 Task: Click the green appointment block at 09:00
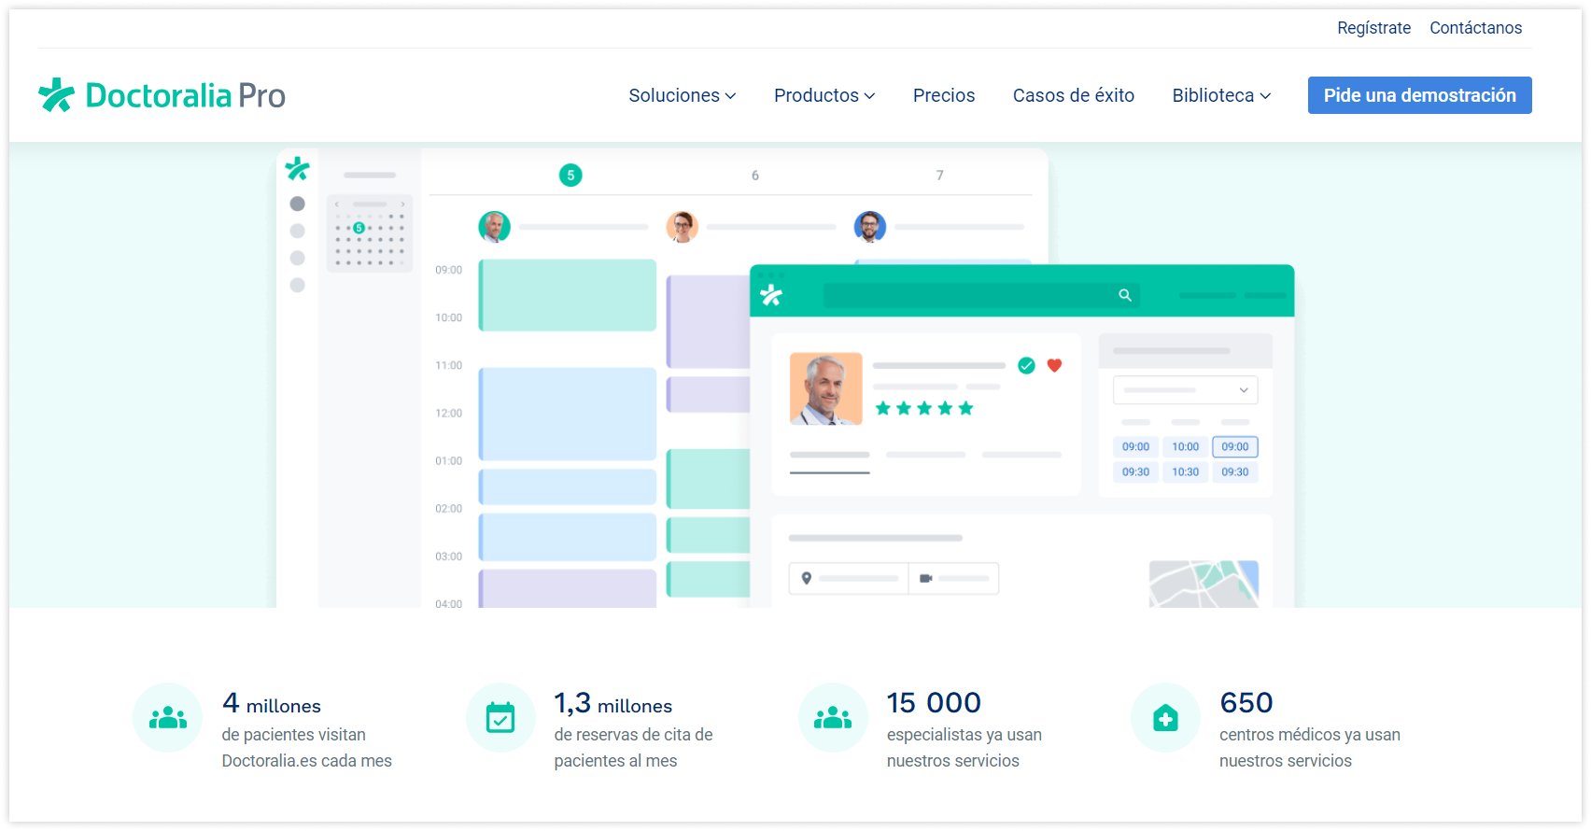(568, 295)
